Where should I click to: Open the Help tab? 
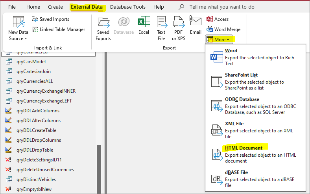click(159, 7)
